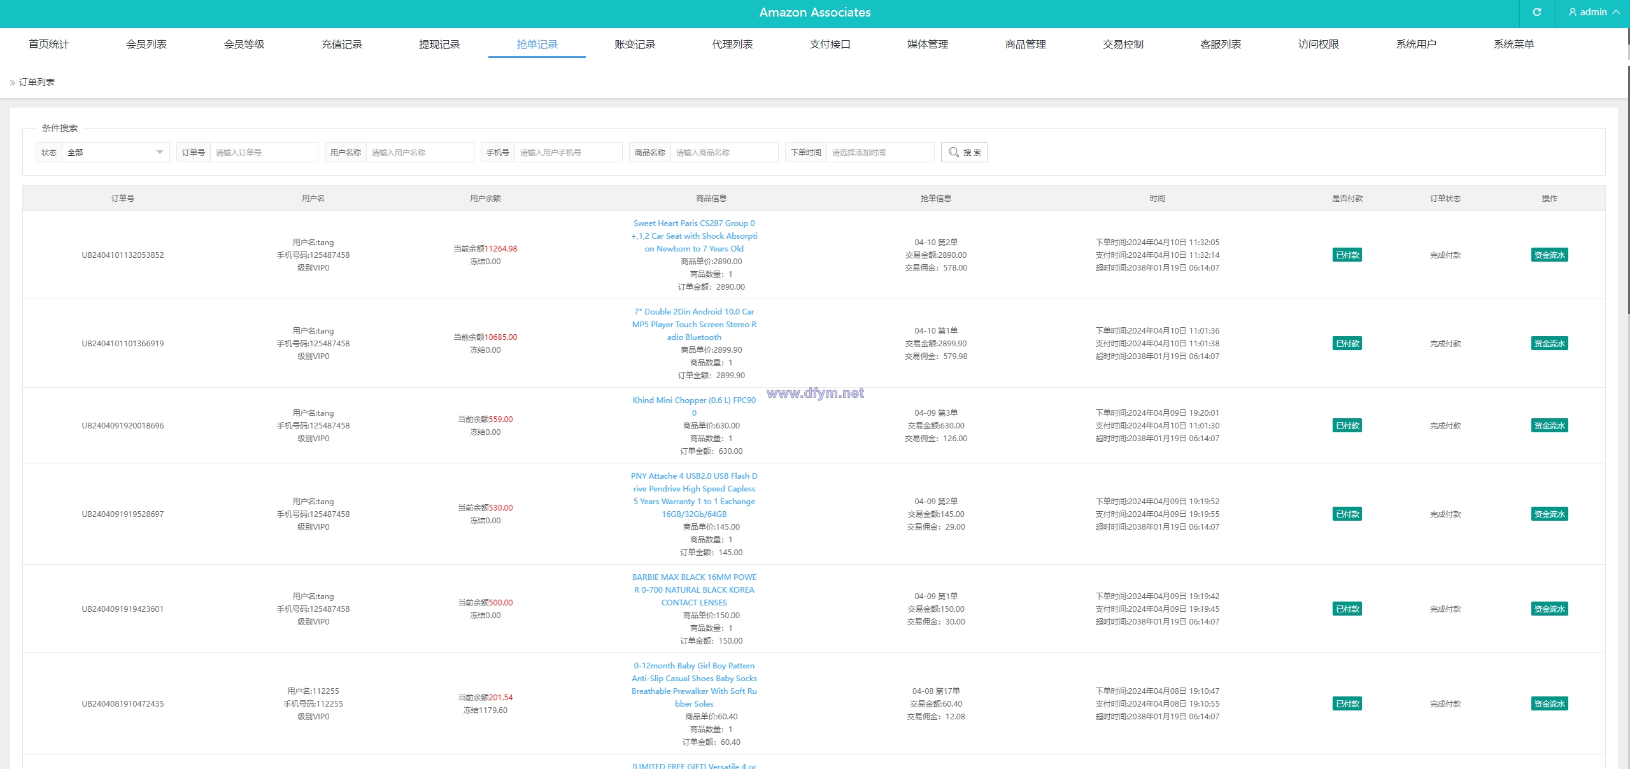This screenshot has width=1630, height=769.
Task: Click 已付款 badge for order UB2404081910472435
Action: (x=1347, y=703)
